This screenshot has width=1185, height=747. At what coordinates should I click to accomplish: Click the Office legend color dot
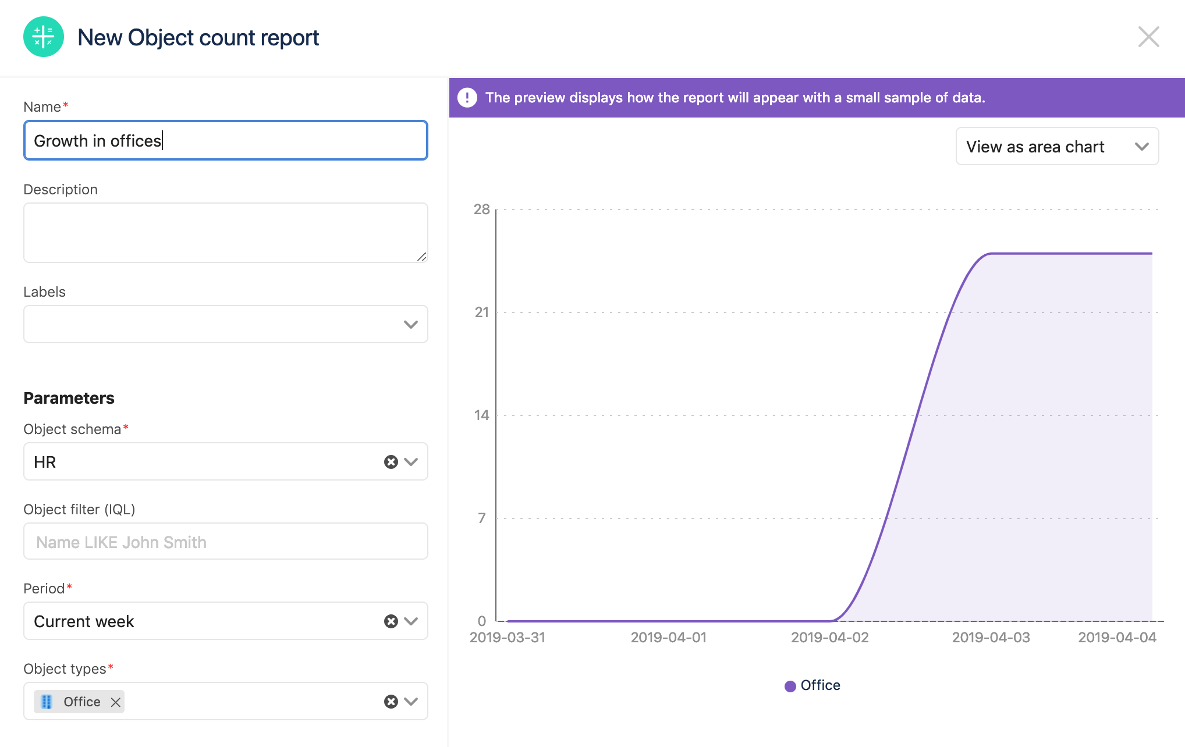790,686
